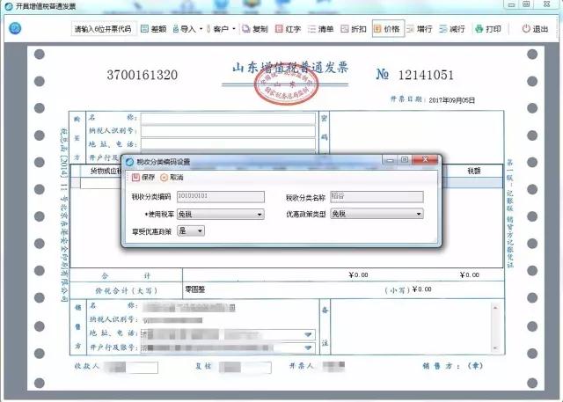Screen dimensions: 563x402
Task: Click the 复核 input field
Action: pos(245,367)
